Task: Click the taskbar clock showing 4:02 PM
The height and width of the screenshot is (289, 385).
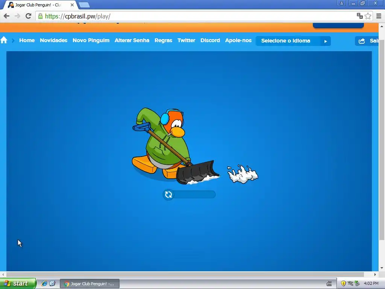Action: click(371, 283)
